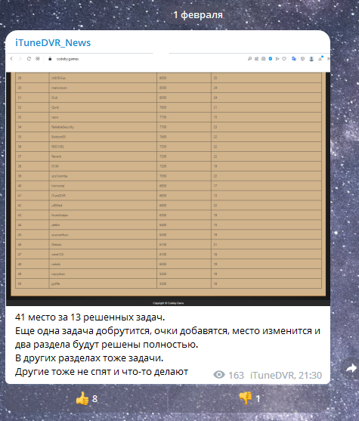Image resolution: width=359 pixels, height=421 pixels.
Task: Open the iTuneDVR_News channel name link
Action: click(53, 42)
